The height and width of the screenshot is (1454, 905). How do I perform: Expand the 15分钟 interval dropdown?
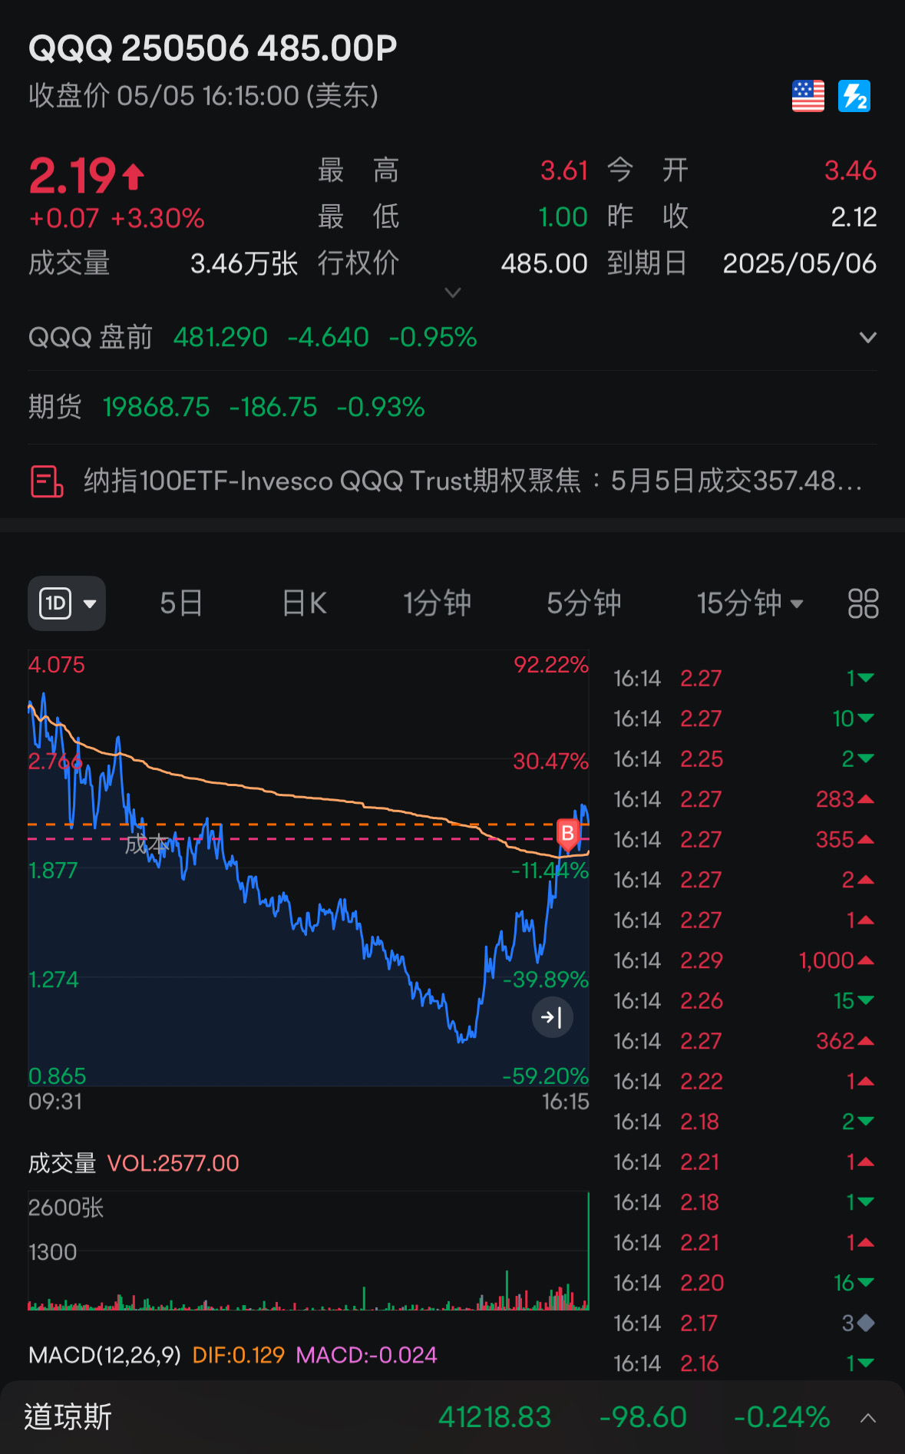pyautogui.click(x=749, y=603)
